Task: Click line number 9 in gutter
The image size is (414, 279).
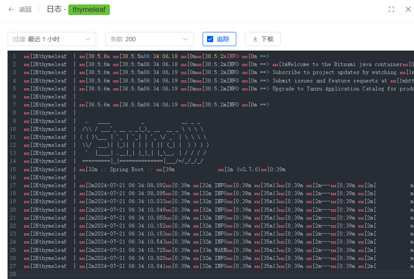Action: click(14, 121)
